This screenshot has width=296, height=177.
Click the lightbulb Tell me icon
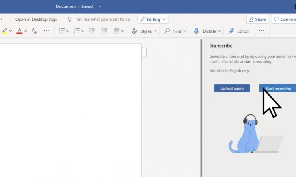69,19
